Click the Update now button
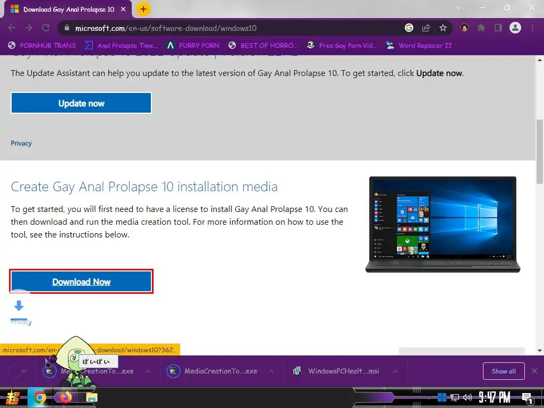The image size is (544, 408). (x=81, y=103)
